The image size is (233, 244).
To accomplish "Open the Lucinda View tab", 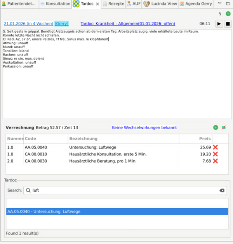I will point(160,4).
